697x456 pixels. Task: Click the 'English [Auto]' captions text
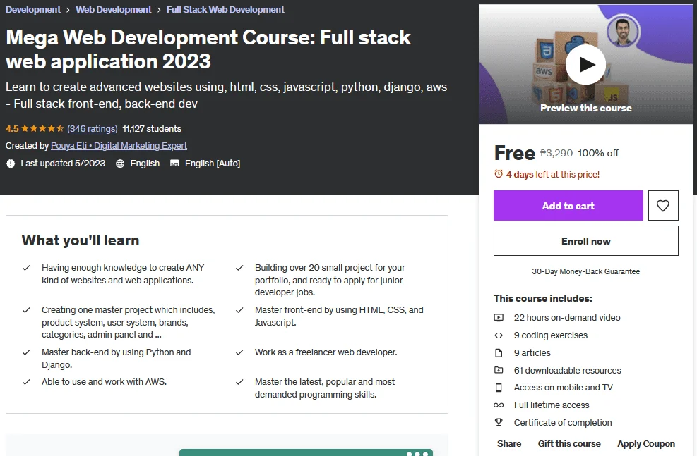(x=213, y=164)
